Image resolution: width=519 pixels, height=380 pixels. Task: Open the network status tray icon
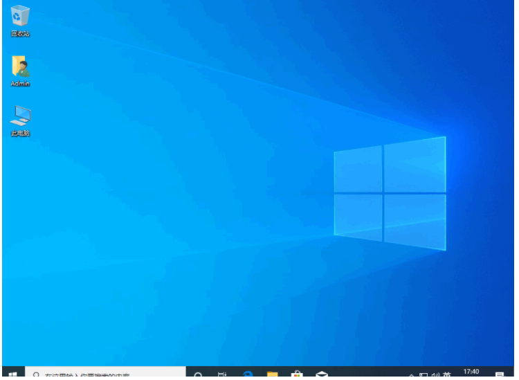coord(424,375)
